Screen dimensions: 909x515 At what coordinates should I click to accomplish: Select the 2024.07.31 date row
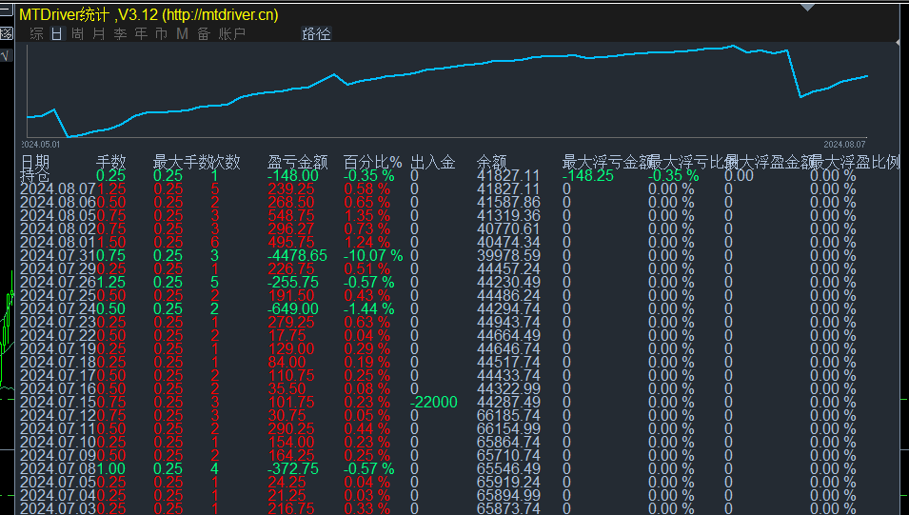tap(58, 256)
